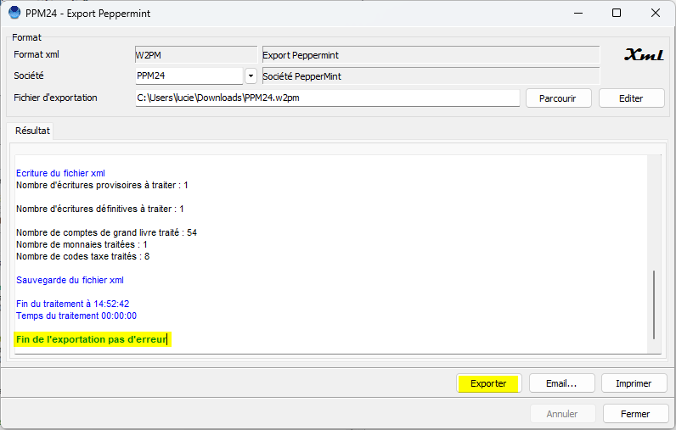Select the Résultat tab
Screen dimensions: 676x430
click(x=31, y=131)
